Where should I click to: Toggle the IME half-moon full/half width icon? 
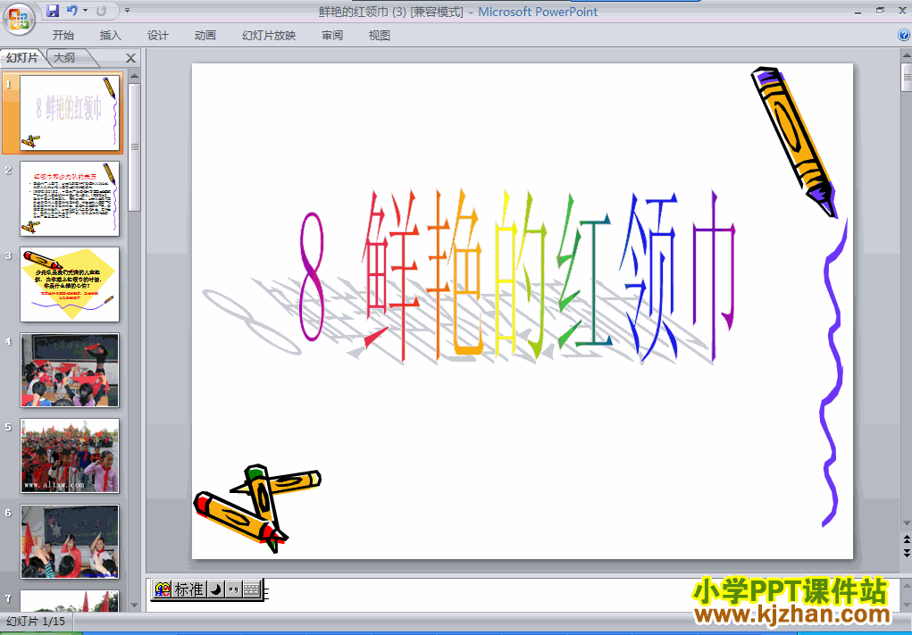tap(216, 589)
